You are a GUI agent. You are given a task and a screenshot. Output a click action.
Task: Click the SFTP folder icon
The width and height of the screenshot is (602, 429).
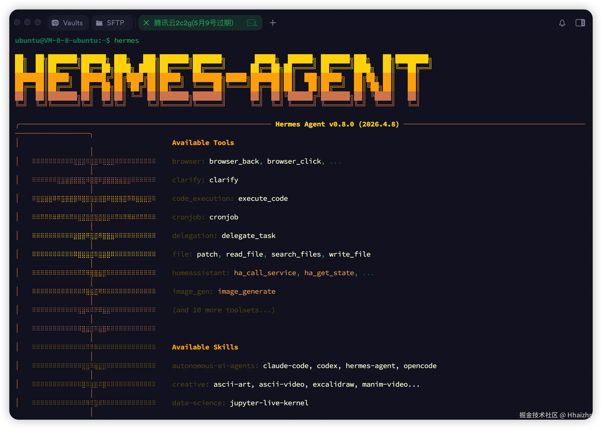(x=99, y=23)
